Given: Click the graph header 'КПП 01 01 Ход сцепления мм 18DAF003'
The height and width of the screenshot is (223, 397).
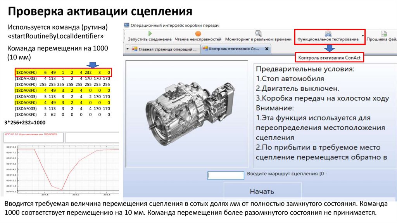Looking at the screenshot, I should (x=31, y=134).
